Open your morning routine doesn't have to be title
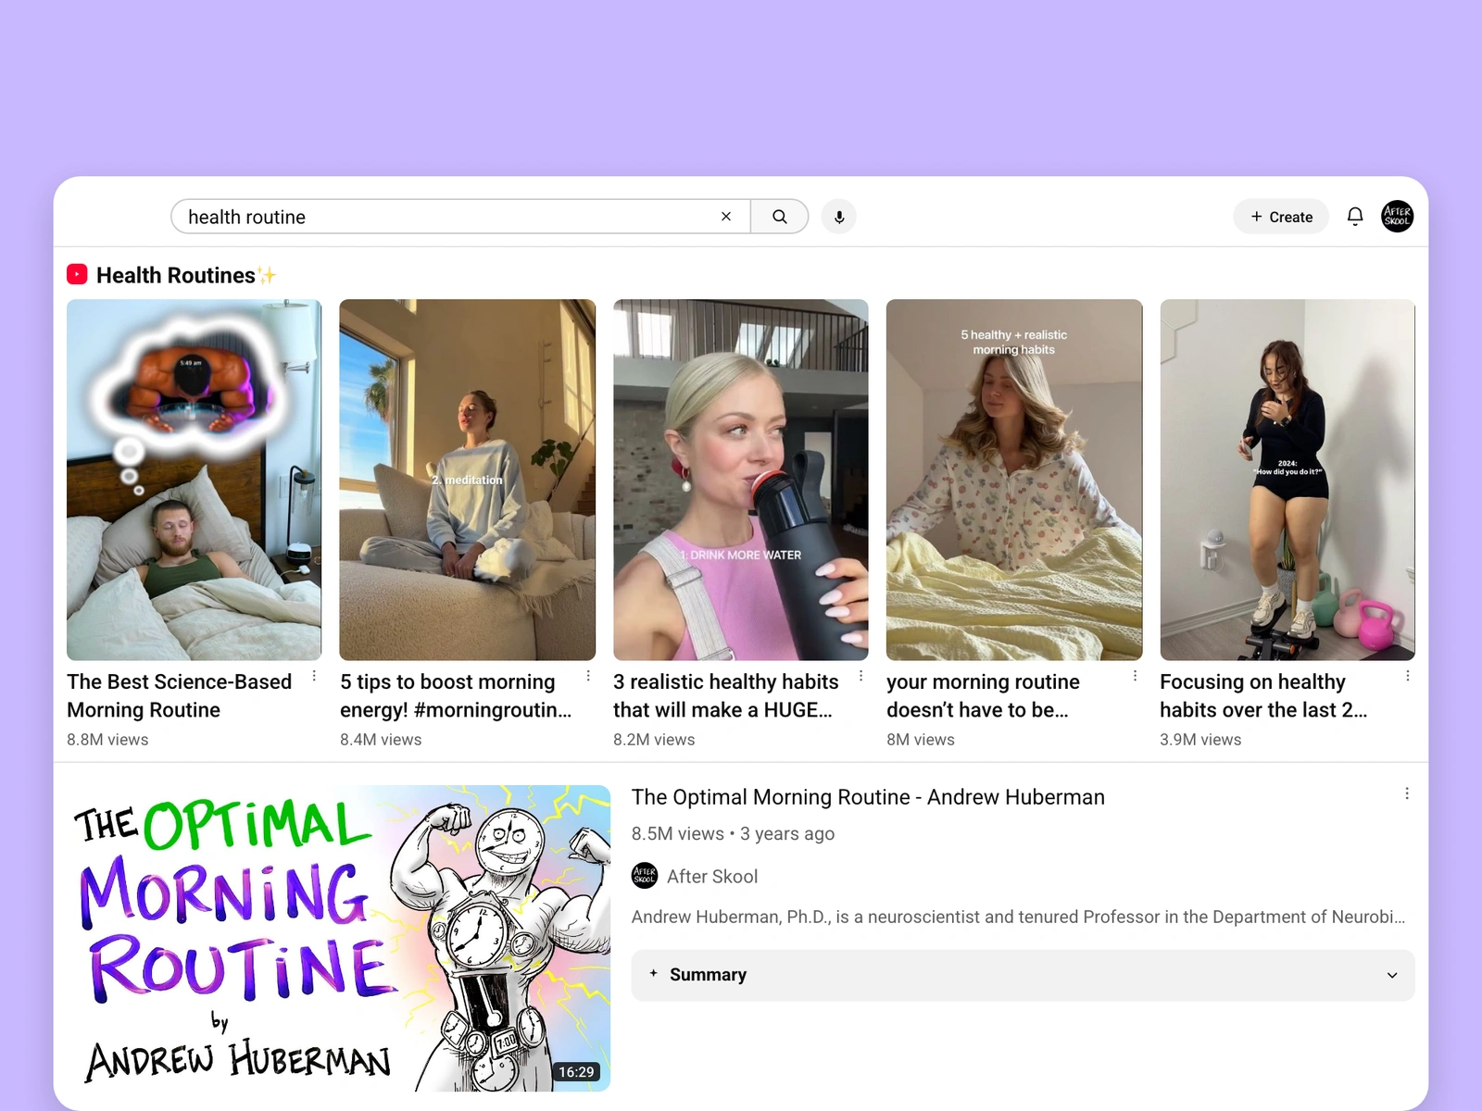The height and width of the screenshot is (1111, 1482). click(983, 696)
